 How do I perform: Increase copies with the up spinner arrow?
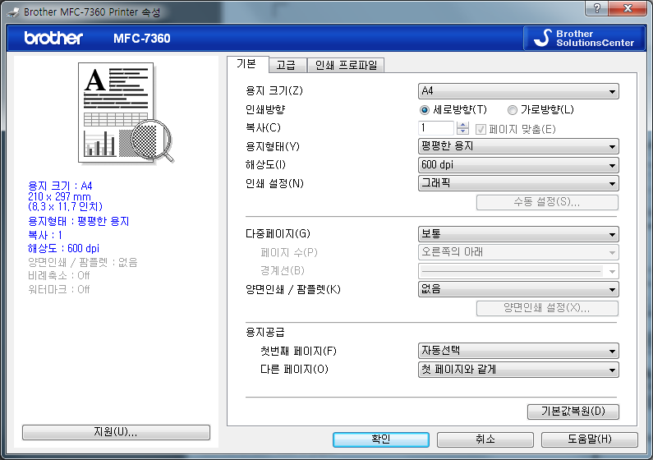[x=462, y=125]
